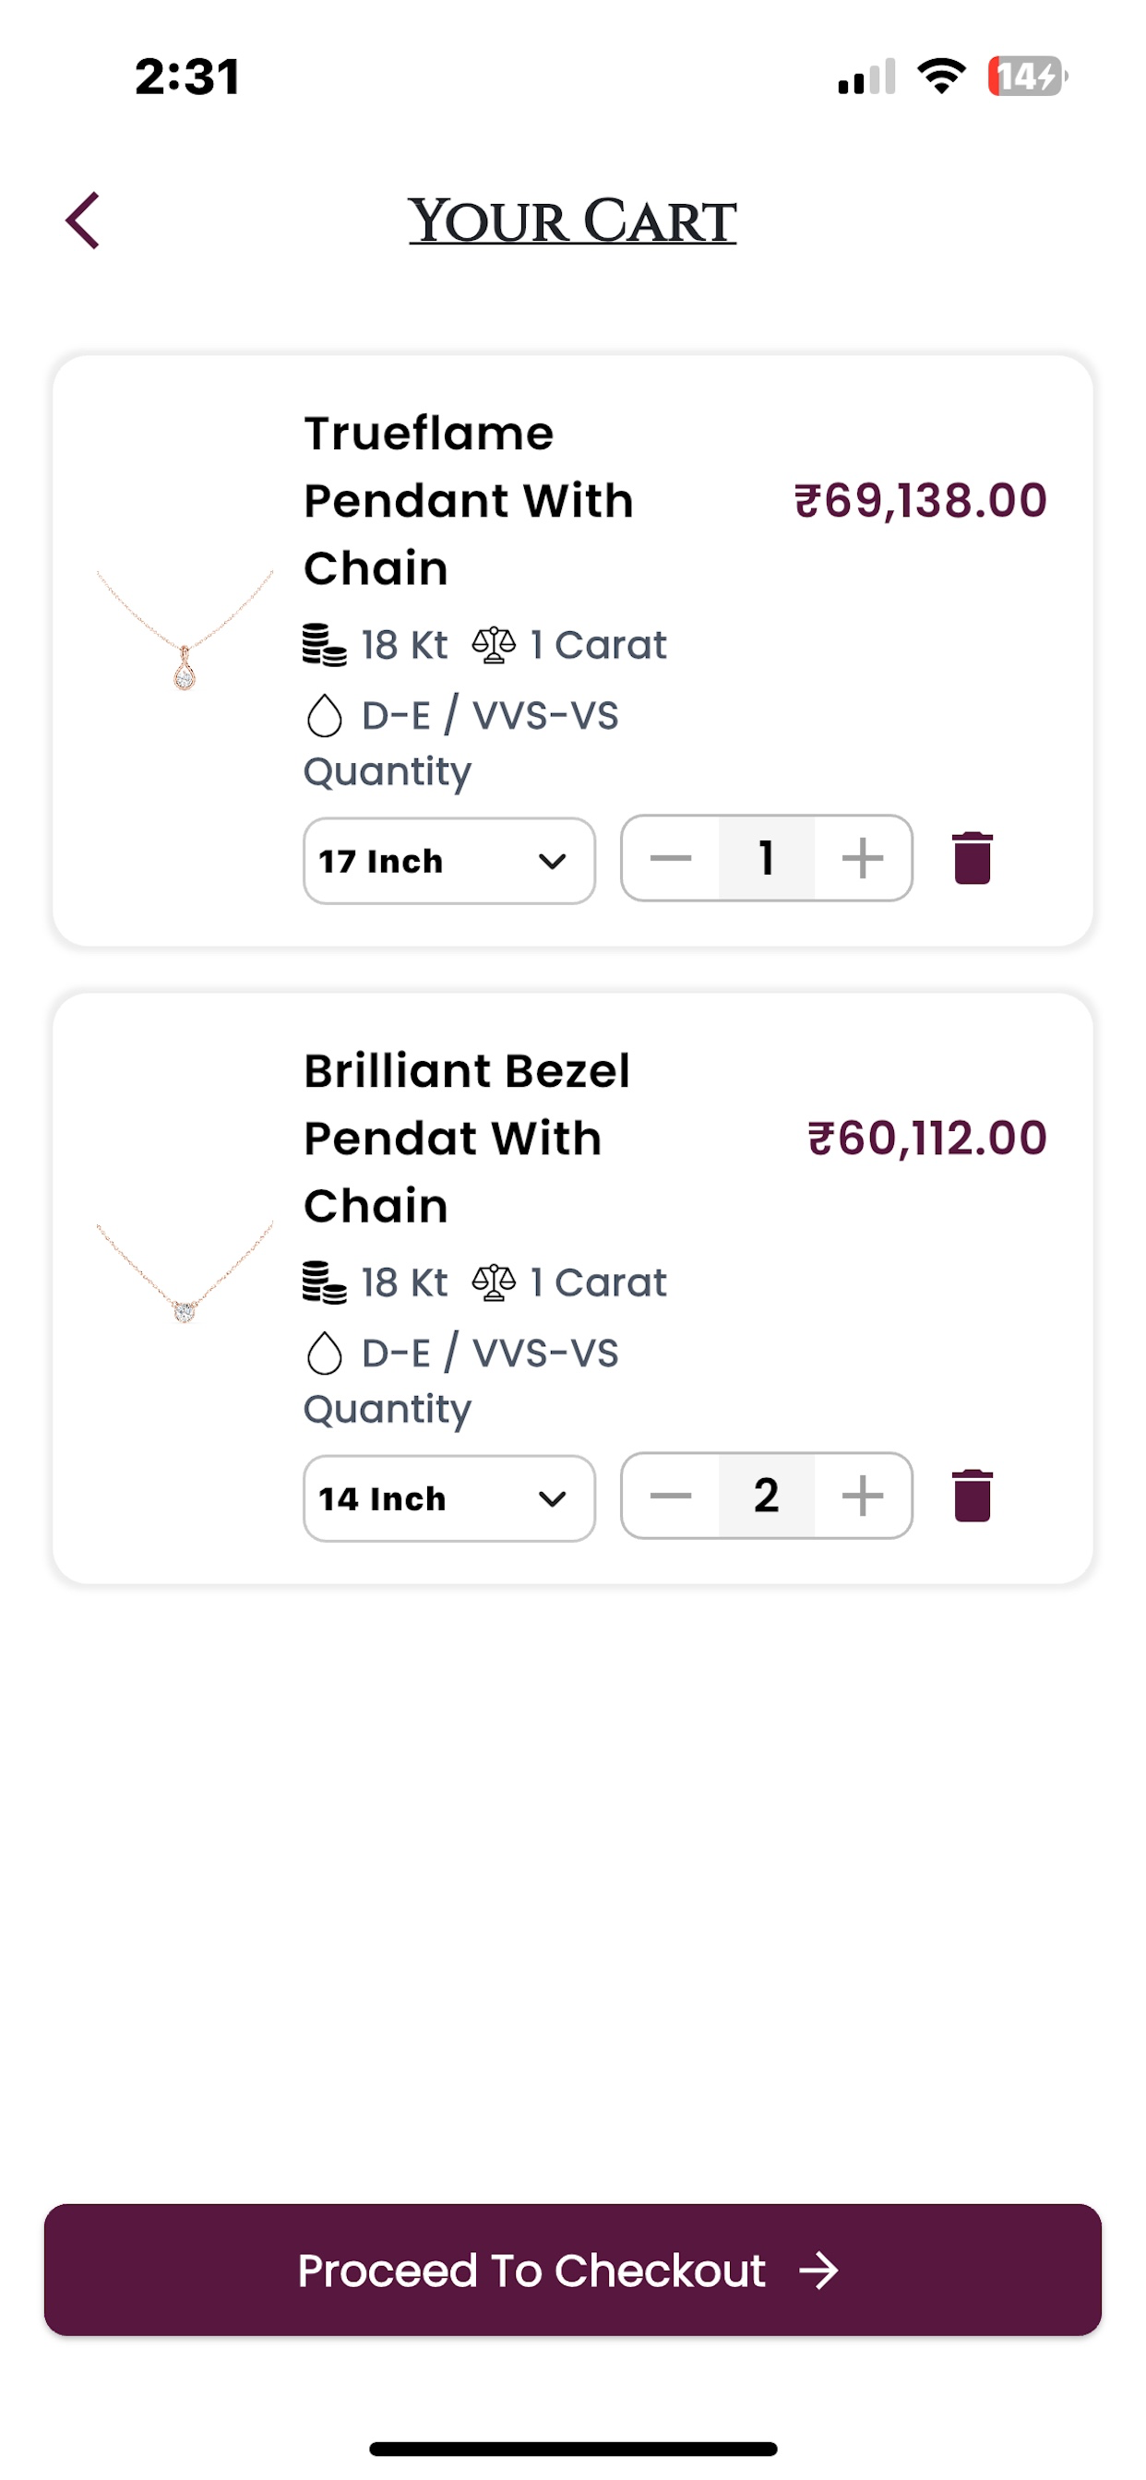Open the Trueflame Pendant product thumbnail
Viewport: 1146px width, 2480px height.
pos(185,630)
